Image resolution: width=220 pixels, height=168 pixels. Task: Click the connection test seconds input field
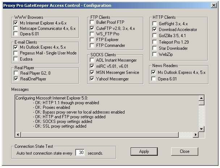coord(80,152)
